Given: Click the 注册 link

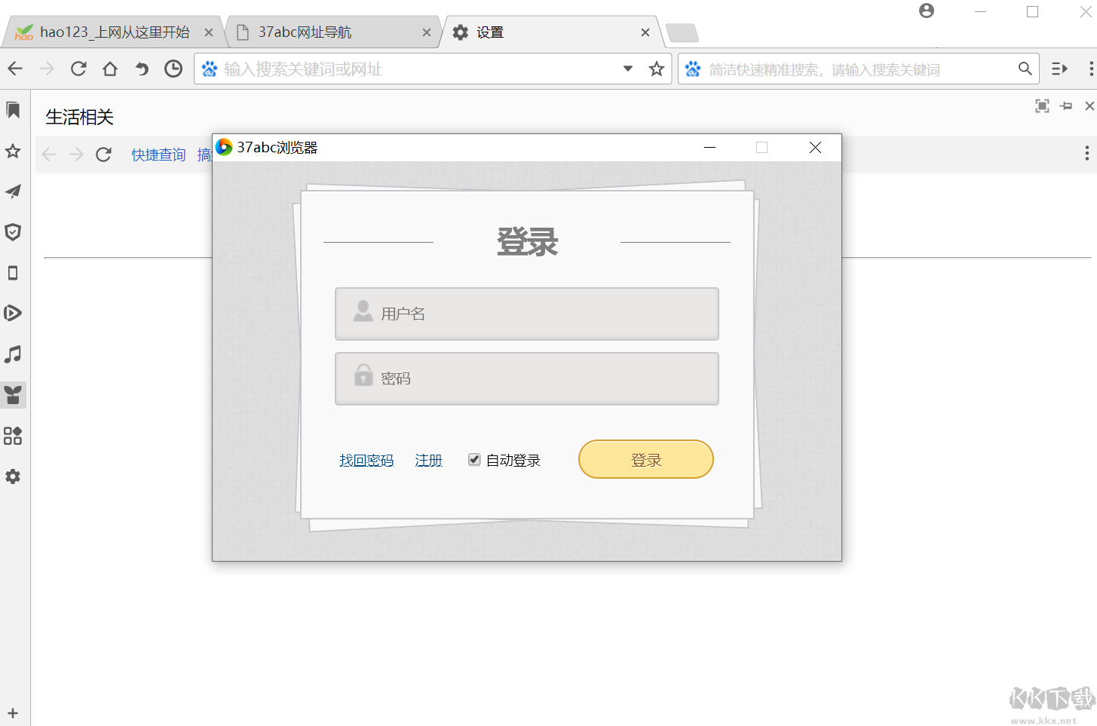Looking at the screenshot, I should coord(428,461).
